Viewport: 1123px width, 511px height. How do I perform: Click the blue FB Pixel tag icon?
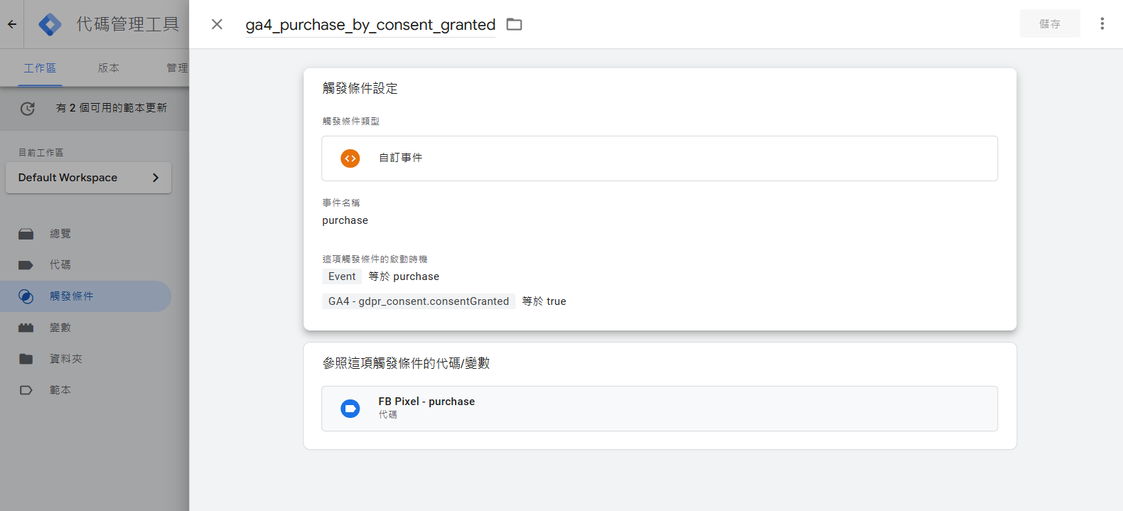click(350, 408)
